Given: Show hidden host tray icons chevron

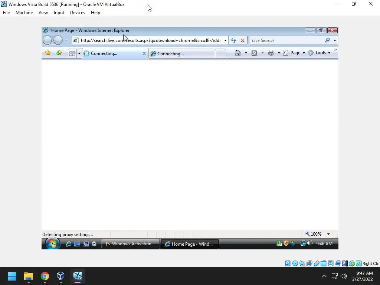Looking at the screenshot, I should (324, 276).
